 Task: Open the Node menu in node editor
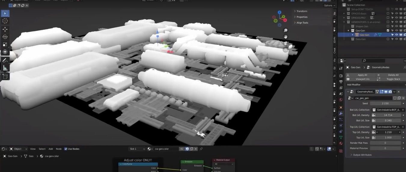(59, 149)
